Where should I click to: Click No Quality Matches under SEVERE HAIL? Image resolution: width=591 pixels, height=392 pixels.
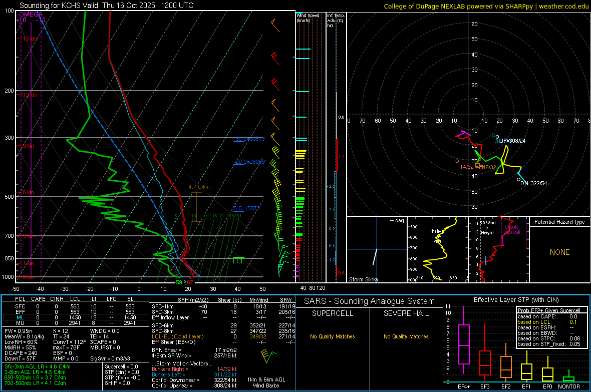tap(406, 336)
